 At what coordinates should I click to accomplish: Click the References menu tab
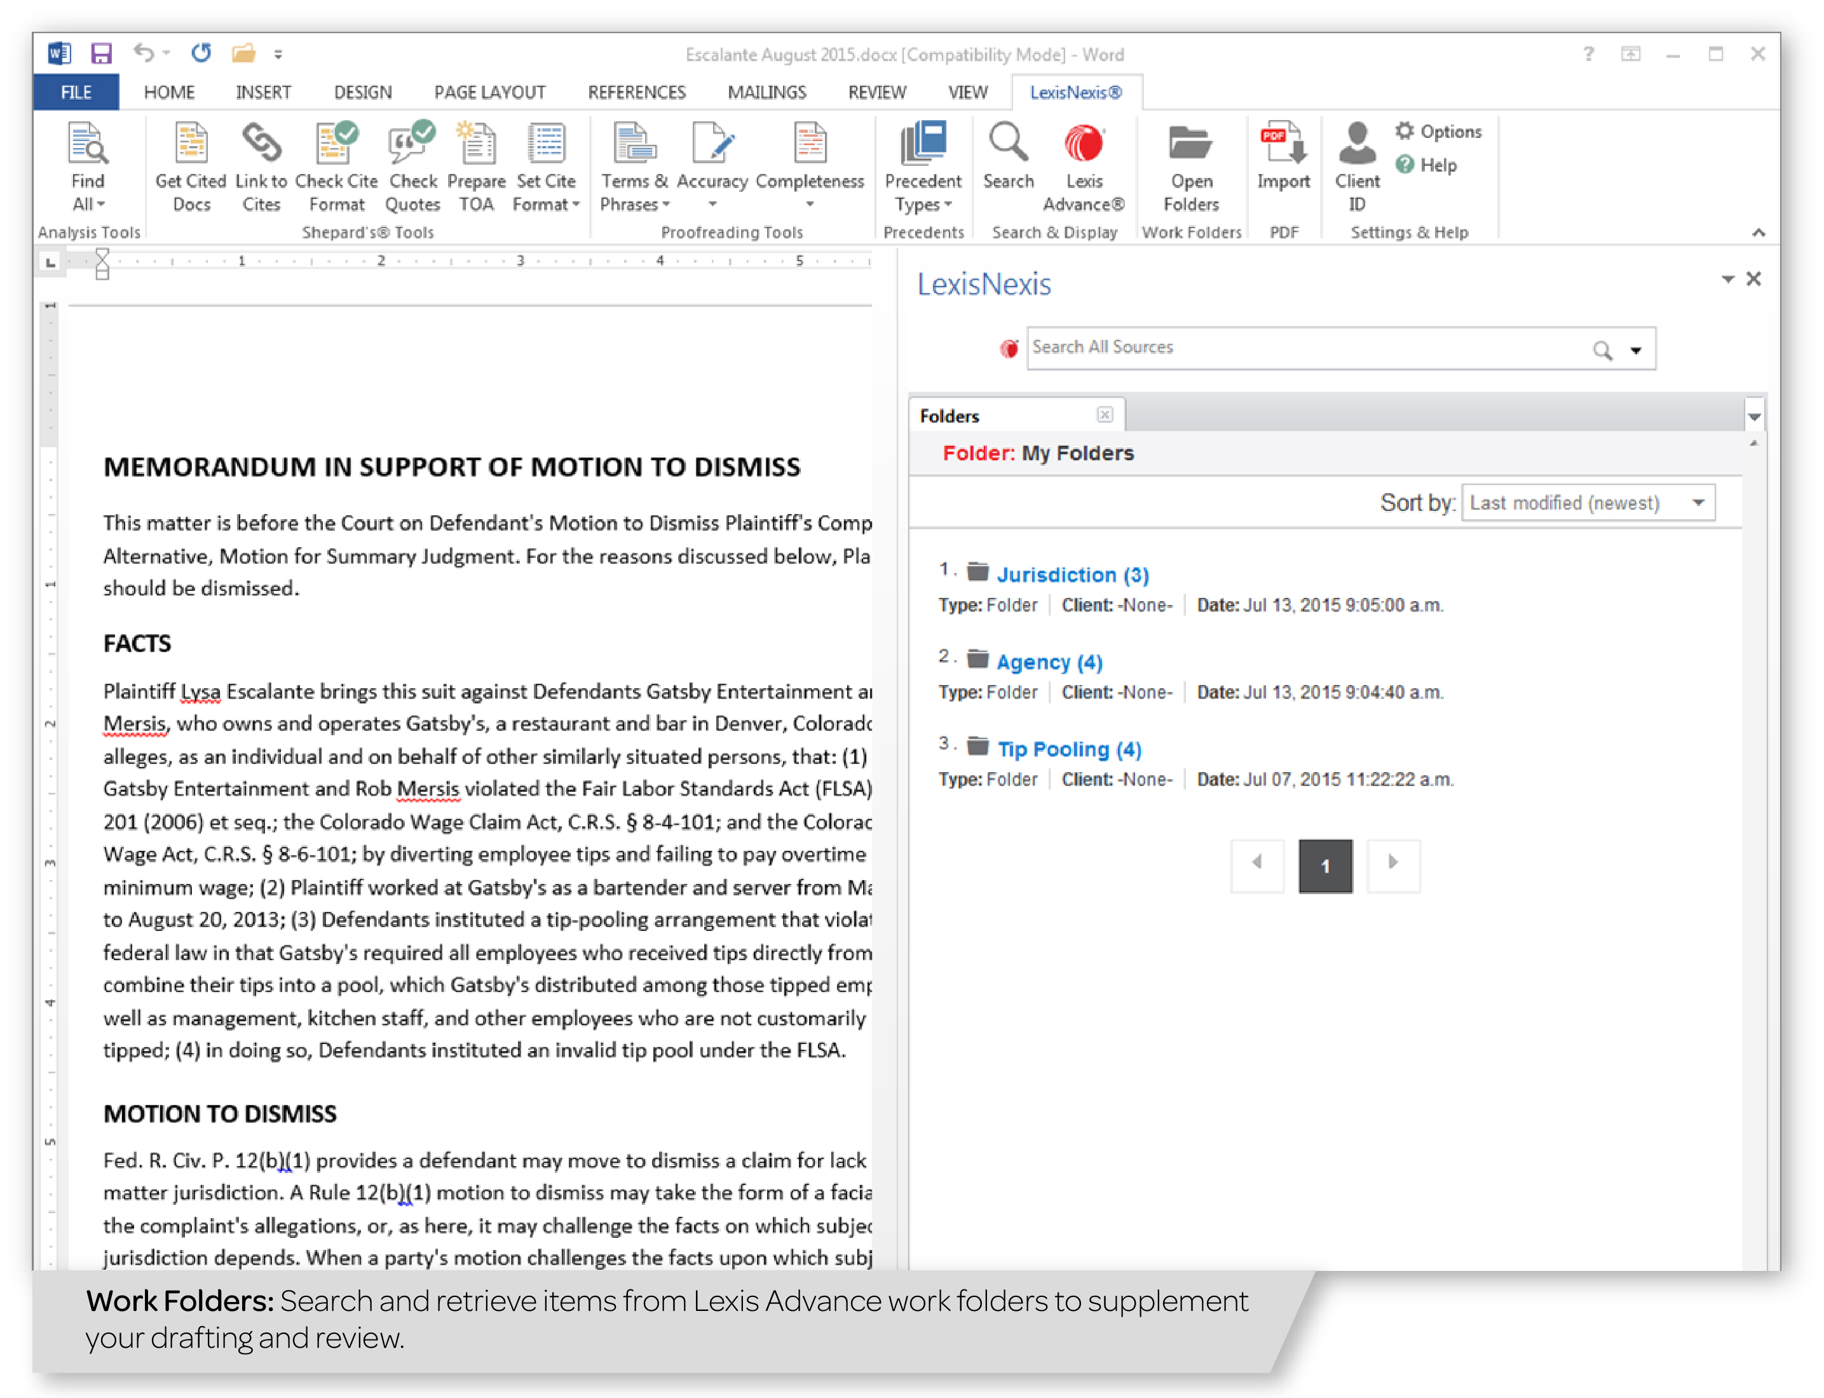click(x=633, y=93)
